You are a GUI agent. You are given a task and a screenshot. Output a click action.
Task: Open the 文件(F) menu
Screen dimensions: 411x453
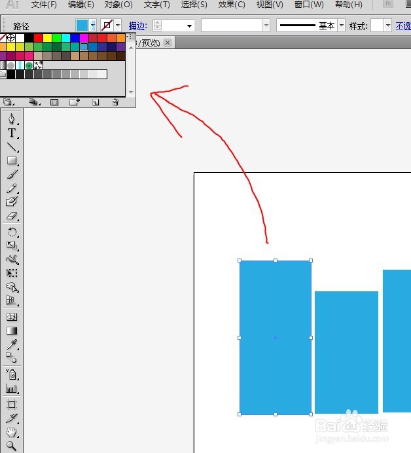(44, 5)
